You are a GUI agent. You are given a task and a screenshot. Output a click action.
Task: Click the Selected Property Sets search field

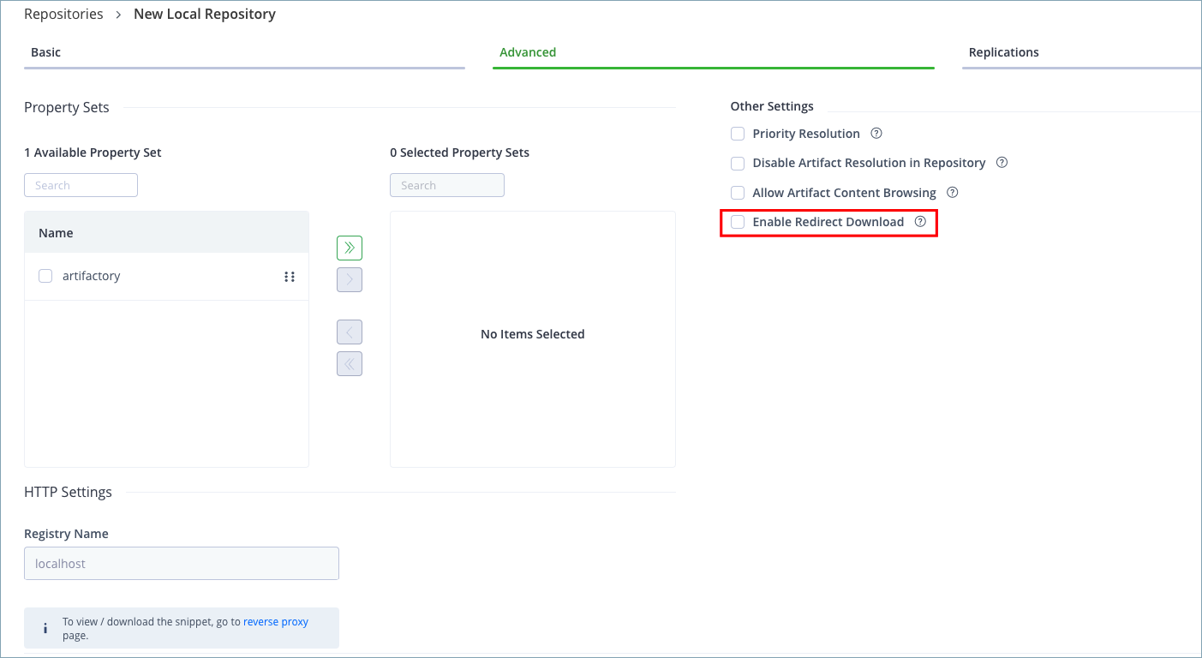point(446,185)
